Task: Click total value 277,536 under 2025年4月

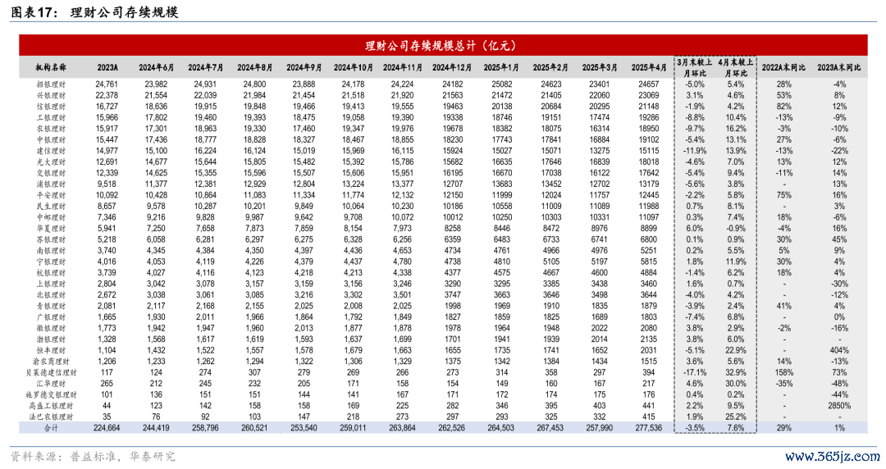Action: pos(649,428)
